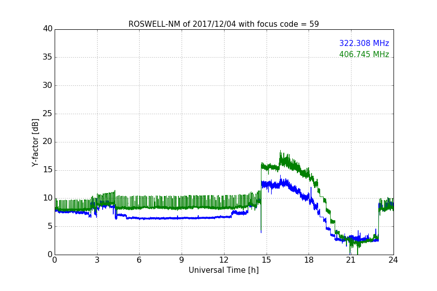Select the blue legend text '322.308 MHz'
Image resolution: width=437 pixels, height=291 pixels.
pyautogui.click(x=364, y=43)
